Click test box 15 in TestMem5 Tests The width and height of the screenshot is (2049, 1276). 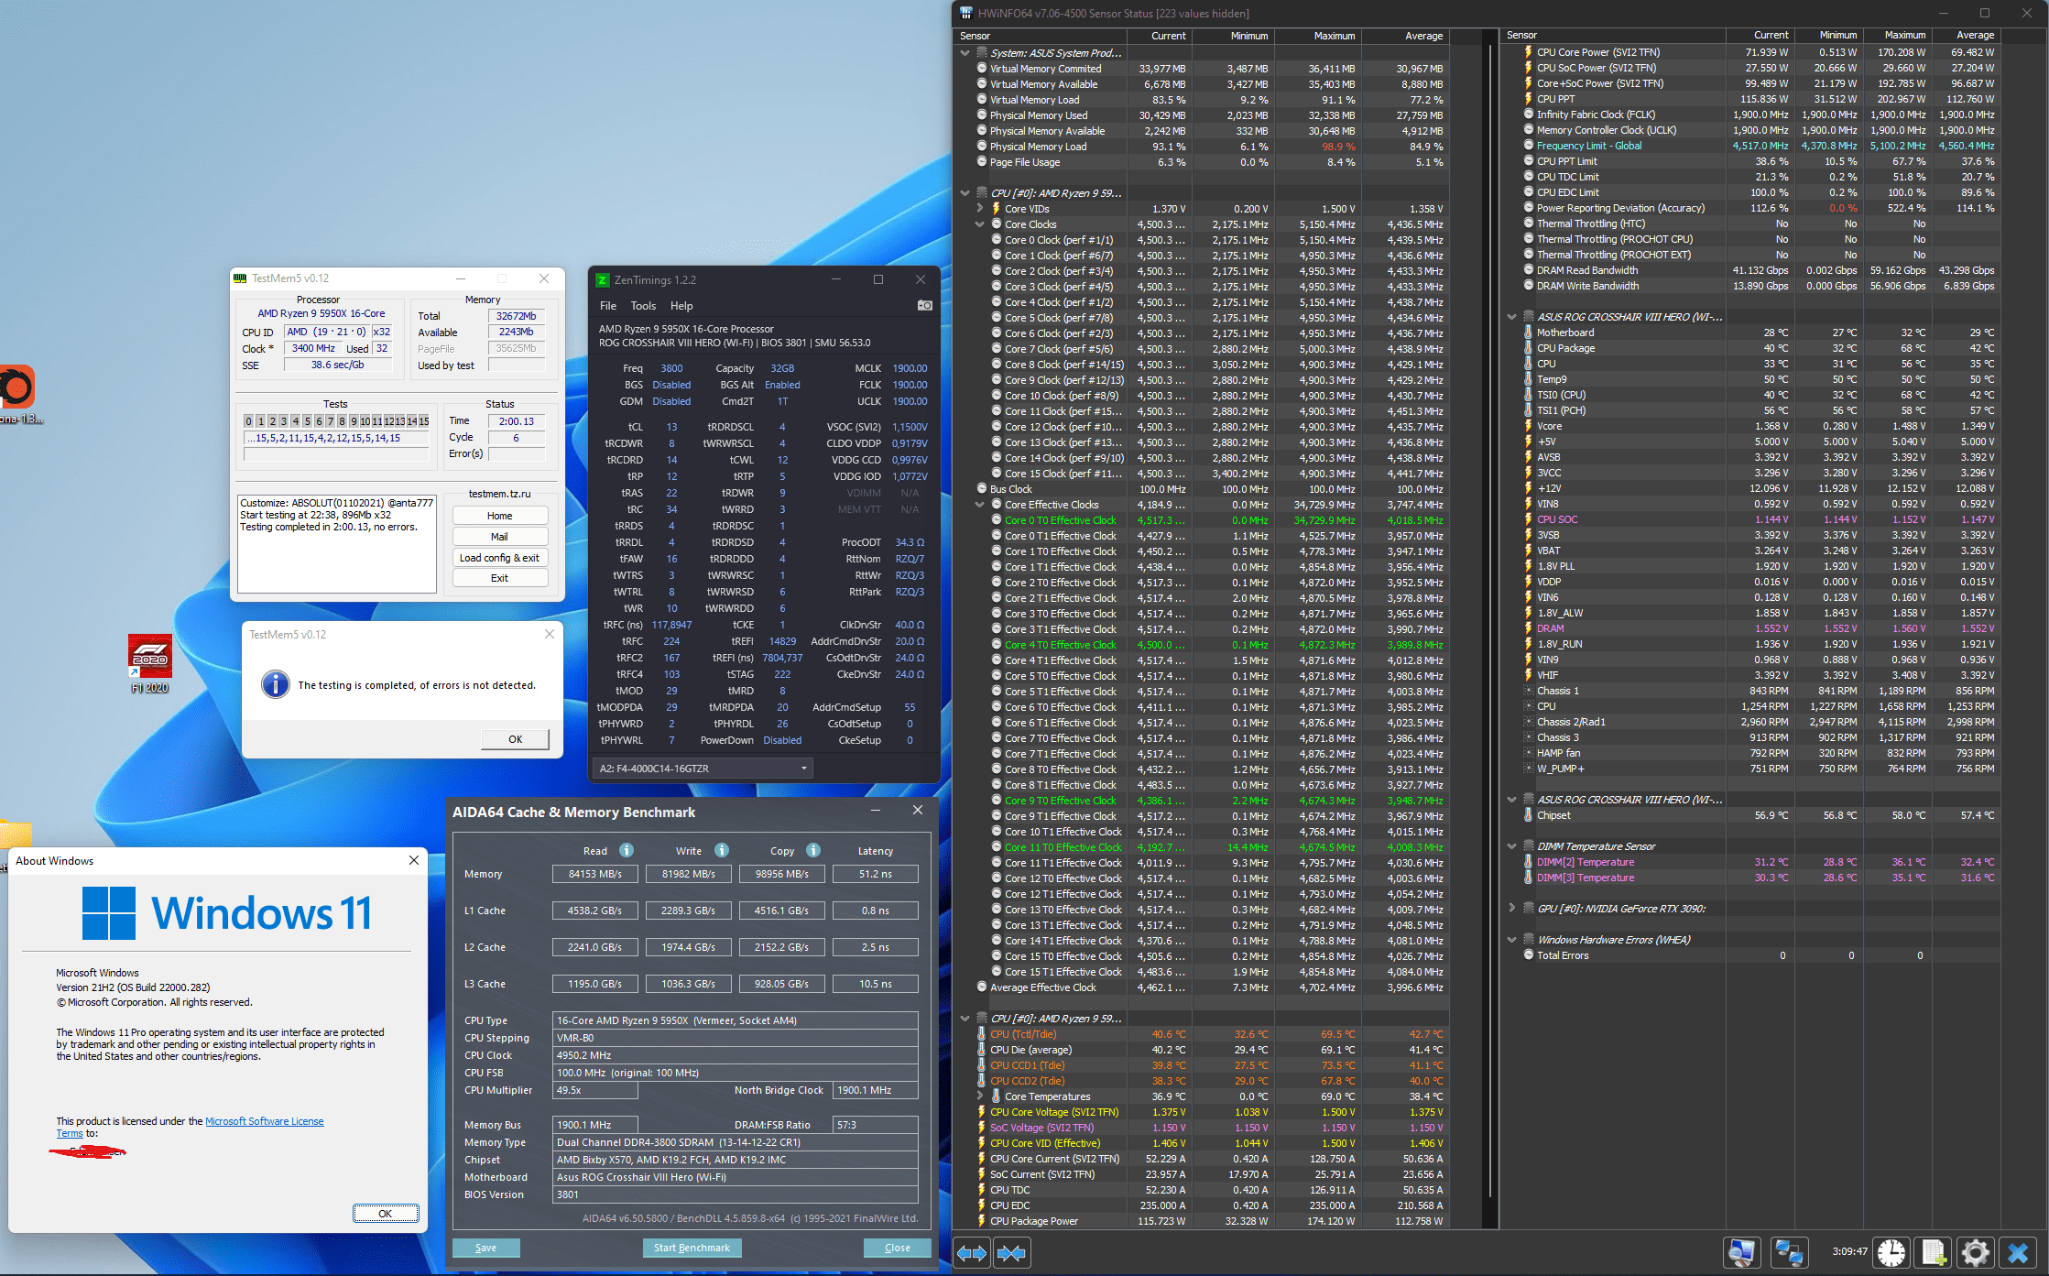pyautogui.click(x=423, y=421)
